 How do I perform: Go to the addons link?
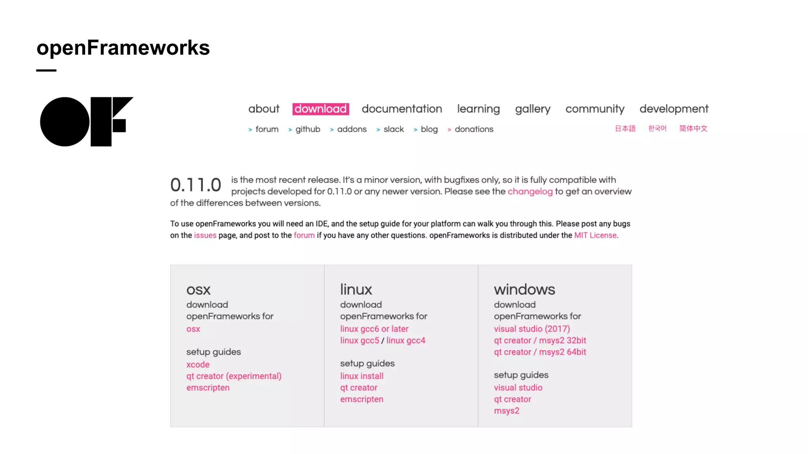[x=352, y=129]
